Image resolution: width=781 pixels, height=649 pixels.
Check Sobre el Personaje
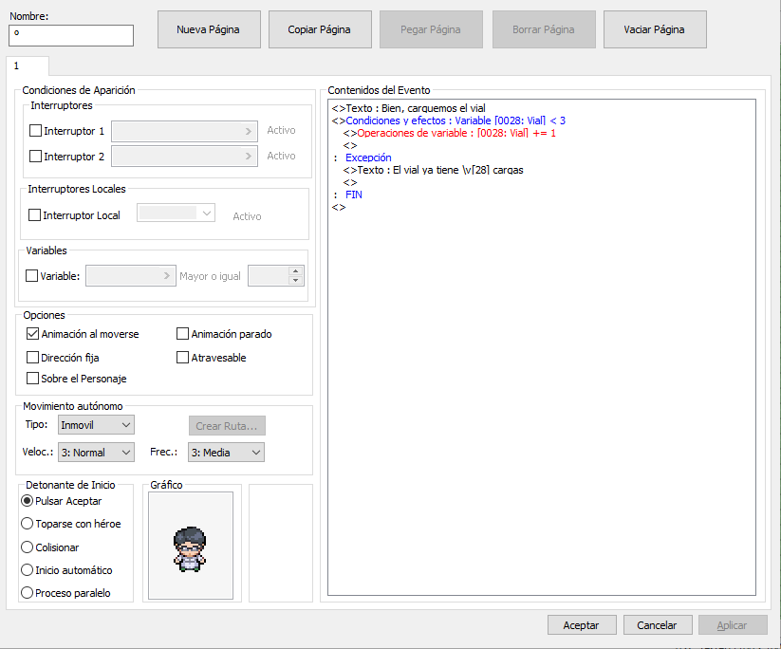(32, 378)
